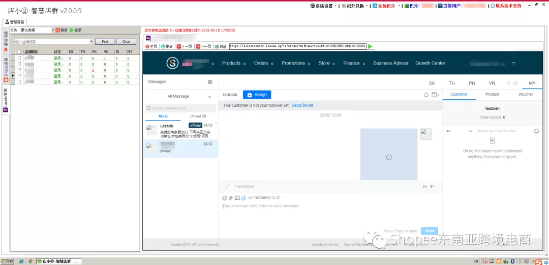Expand the Orders menu
The height and width of the screenshot is (265, 549).
click(263, 63)
